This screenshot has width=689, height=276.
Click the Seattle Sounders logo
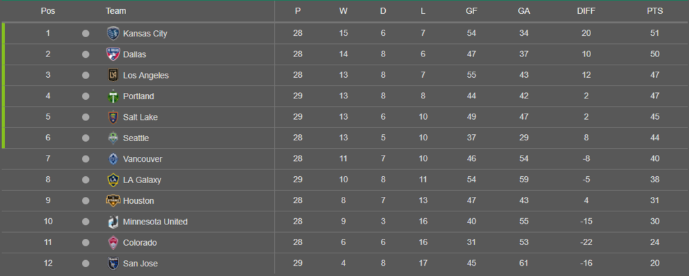tap(113, 138)
